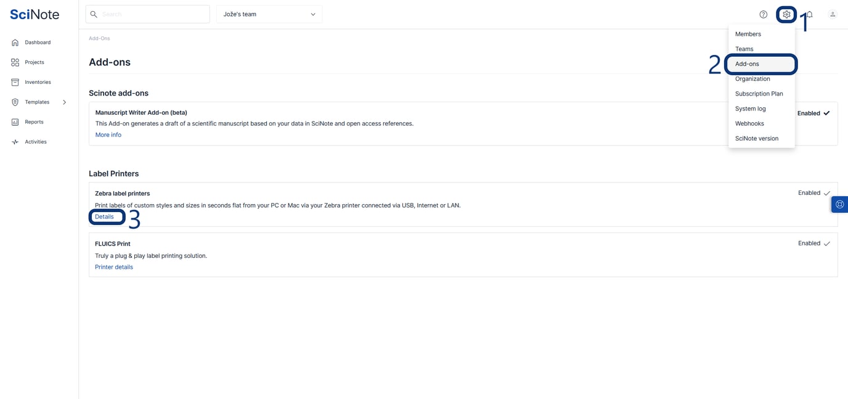Viewport: 848px width, 399px height.
Task: Open the Jože's team dropdown
Action: [269, 14]
